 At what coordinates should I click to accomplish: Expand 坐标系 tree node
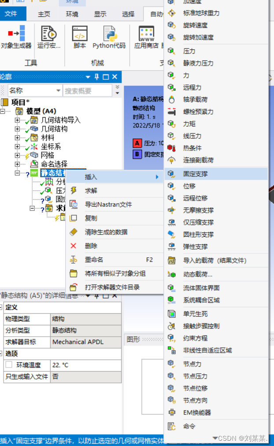(17, 146)
